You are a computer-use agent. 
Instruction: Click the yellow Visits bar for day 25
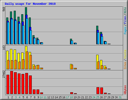point(97,58)
